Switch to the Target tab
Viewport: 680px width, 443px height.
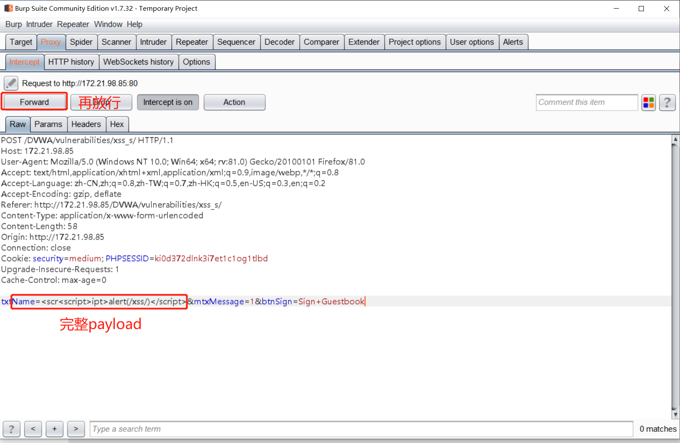tap(21, 42)
